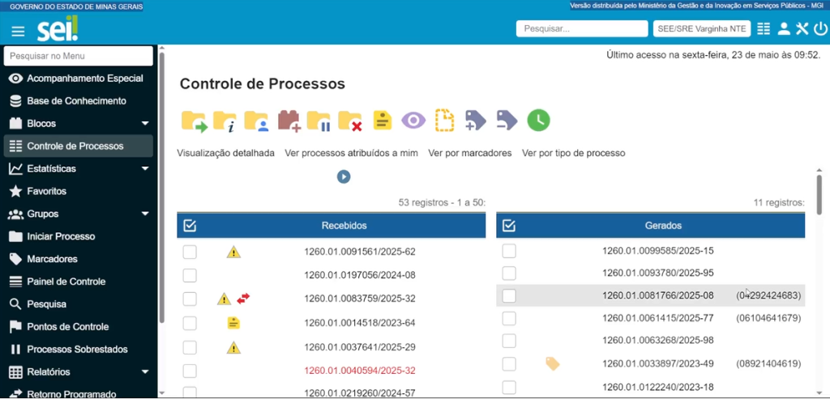Click the Ver processos atribuídos a mim link
The image size is (830, 399).
pyautogui.click(x=351, y=153)
